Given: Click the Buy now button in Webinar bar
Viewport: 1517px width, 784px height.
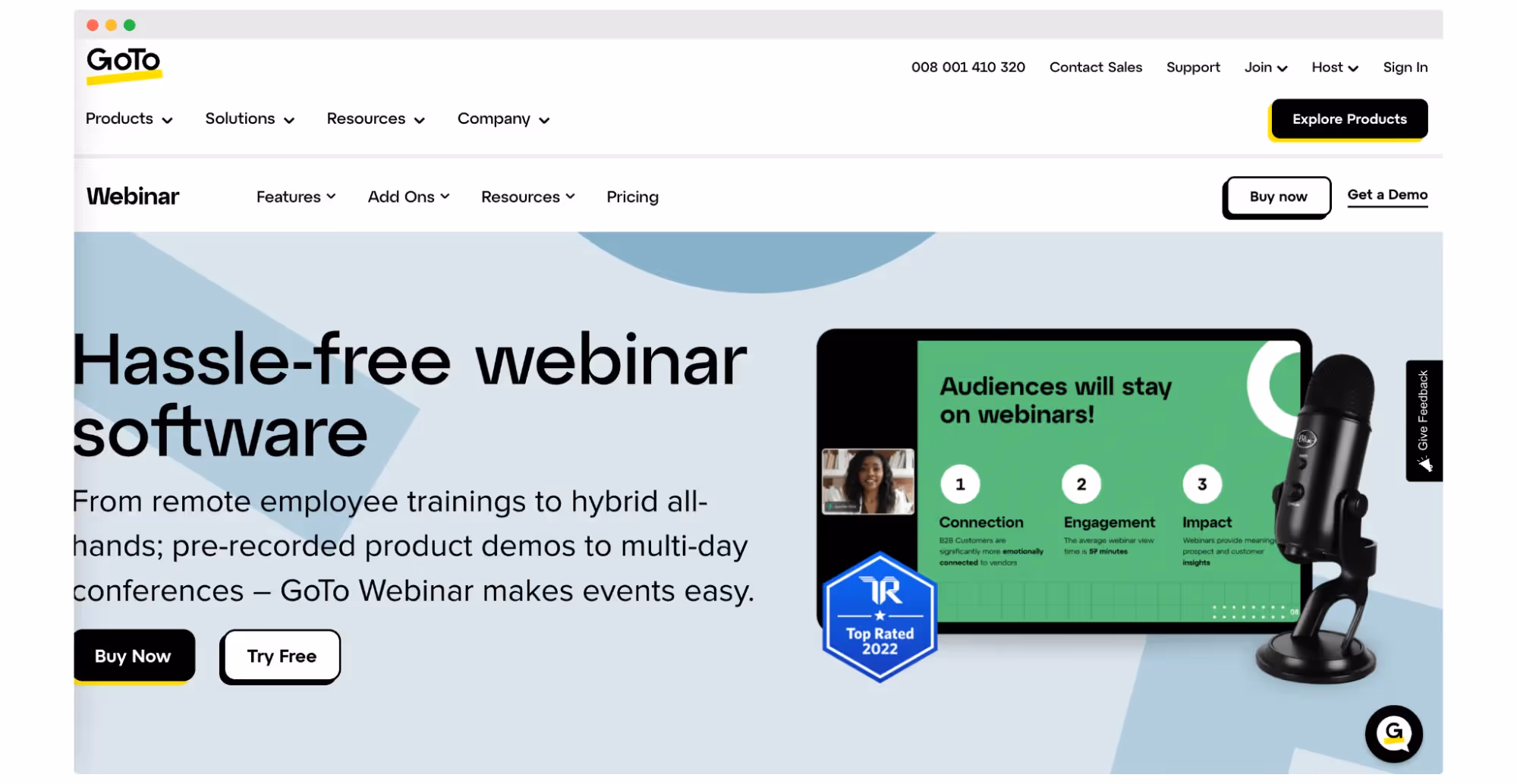Looking at the screenshot, I should [1278, 197].
